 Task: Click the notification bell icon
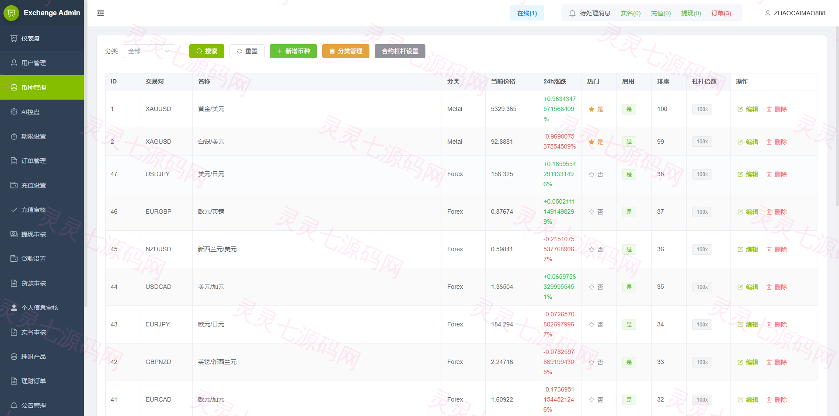572,13
